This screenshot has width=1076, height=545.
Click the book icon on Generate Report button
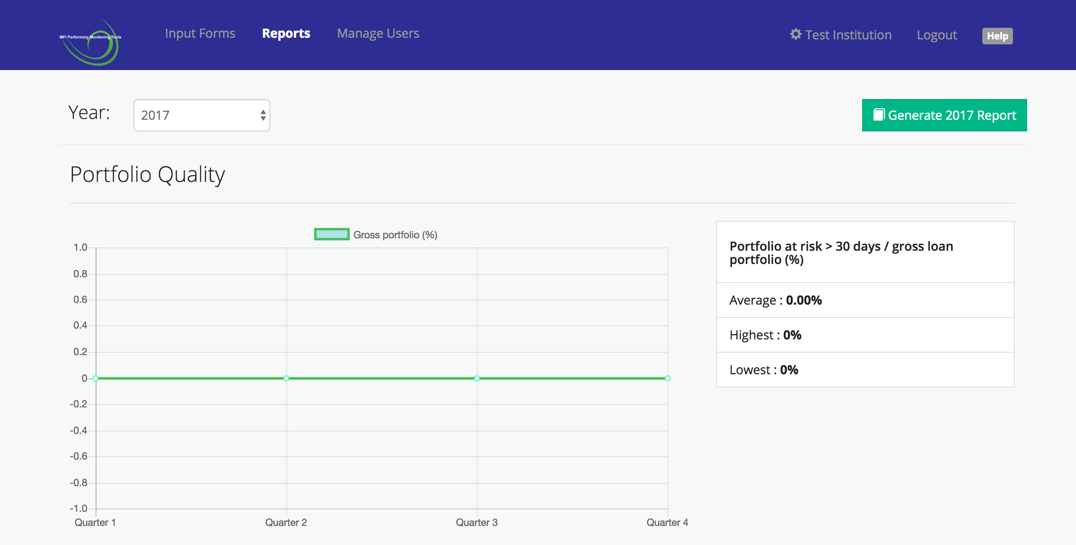(x=878, y=114)
